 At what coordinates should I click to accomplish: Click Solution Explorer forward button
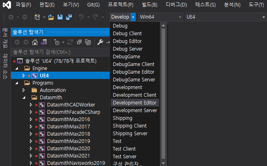26,42
